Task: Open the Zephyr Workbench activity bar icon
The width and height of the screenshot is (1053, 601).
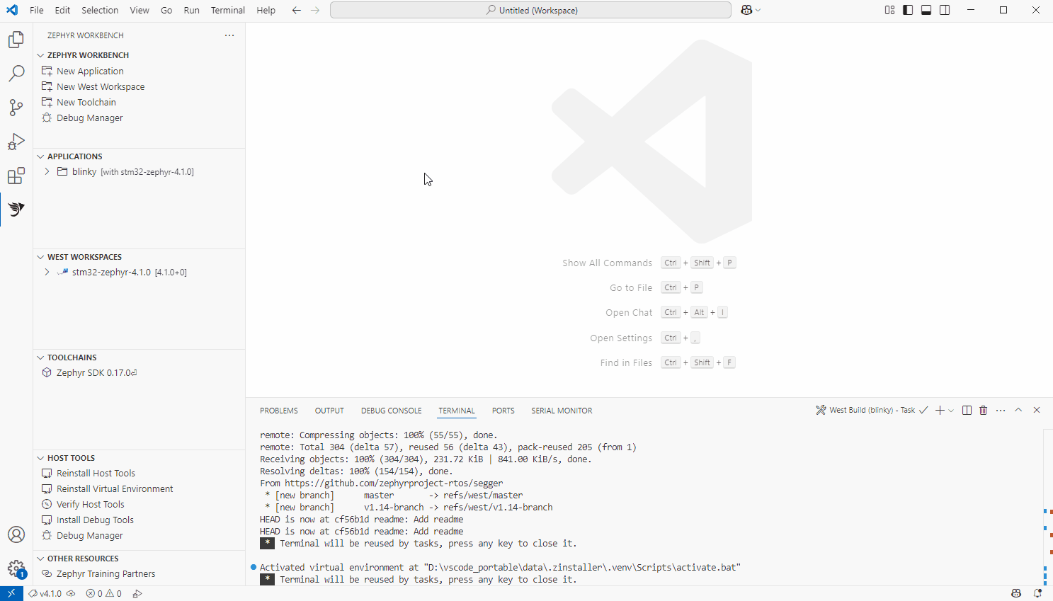Action: click(16, 210)
